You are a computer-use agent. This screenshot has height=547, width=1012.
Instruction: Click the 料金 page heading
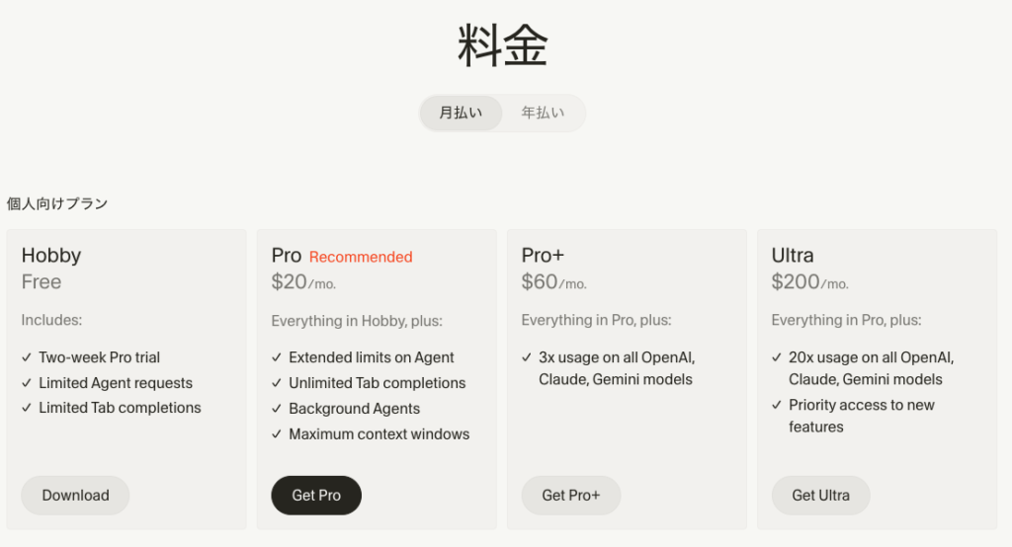click(502, 46)
